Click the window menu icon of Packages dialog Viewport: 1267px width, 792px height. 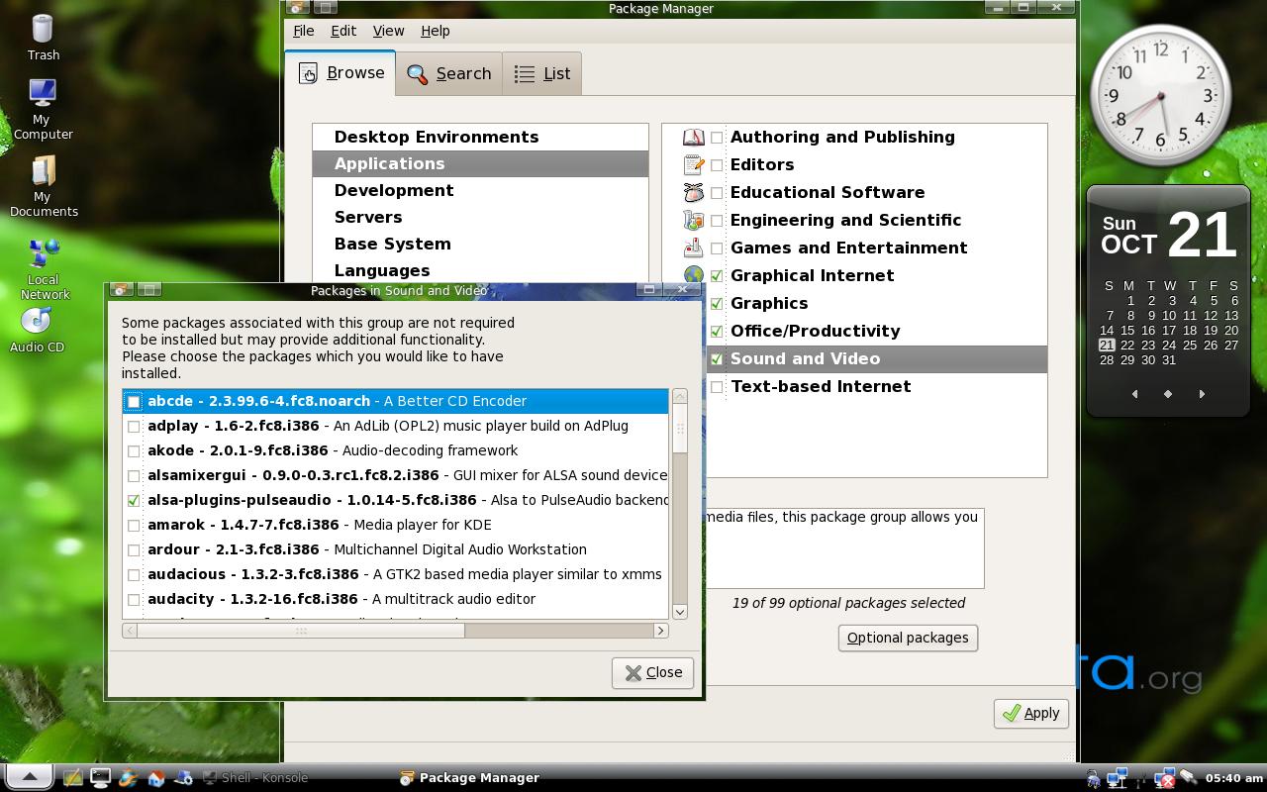122,290
